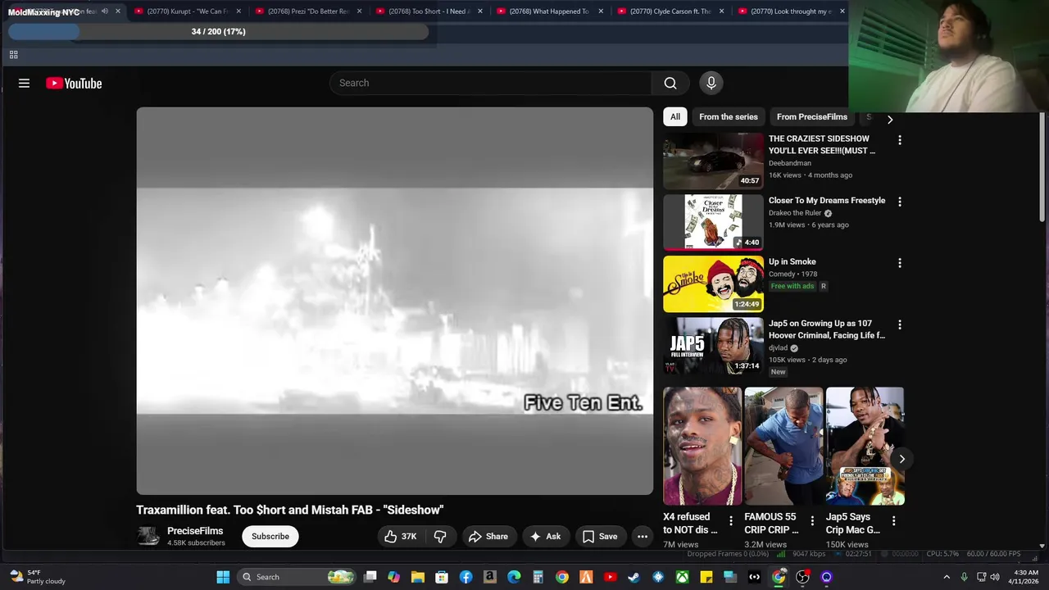
Task: Open Microsoft Store from taskbar
Action: click(x=442, y=577)
